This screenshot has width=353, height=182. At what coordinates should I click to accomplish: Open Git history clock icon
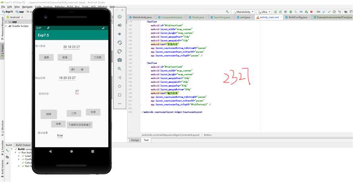(334, 11)
